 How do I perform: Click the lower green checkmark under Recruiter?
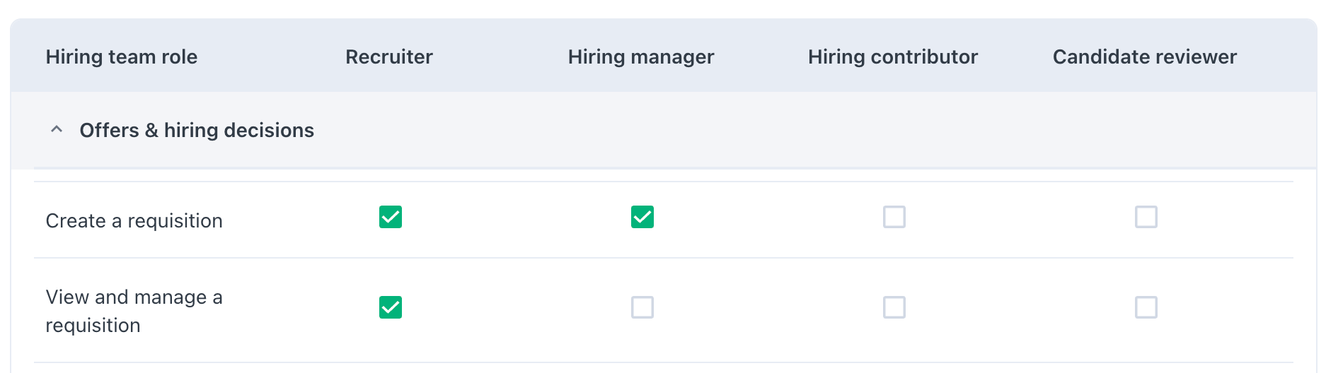tap(391, 307)
